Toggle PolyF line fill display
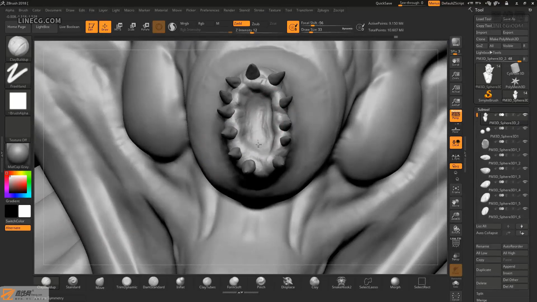Viewport: 537px width, 302px height. click(456, 243)
